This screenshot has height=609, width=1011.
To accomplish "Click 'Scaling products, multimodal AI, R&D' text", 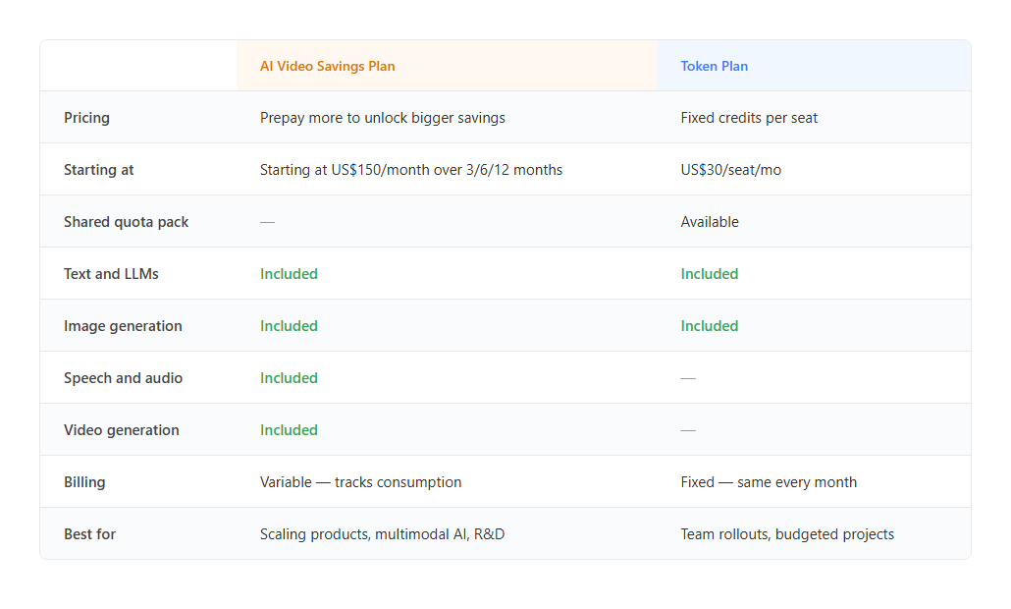I will click(383, 534).
